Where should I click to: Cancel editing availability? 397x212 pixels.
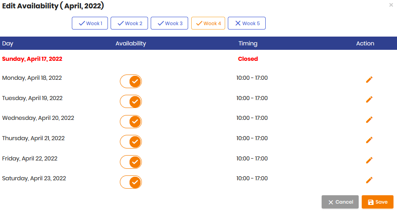[340, 202]
